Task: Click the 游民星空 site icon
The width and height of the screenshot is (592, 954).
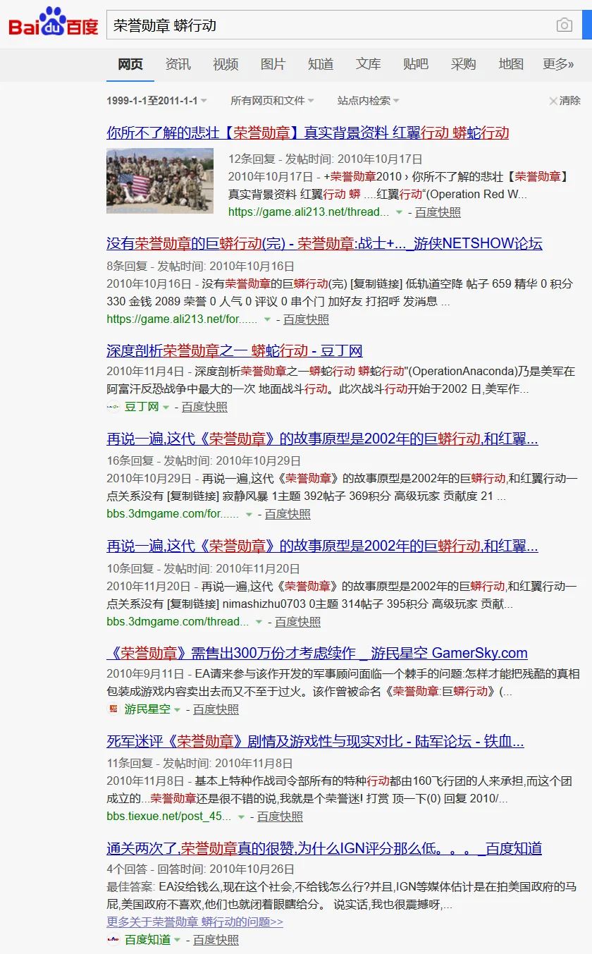Action: (113, 709)
